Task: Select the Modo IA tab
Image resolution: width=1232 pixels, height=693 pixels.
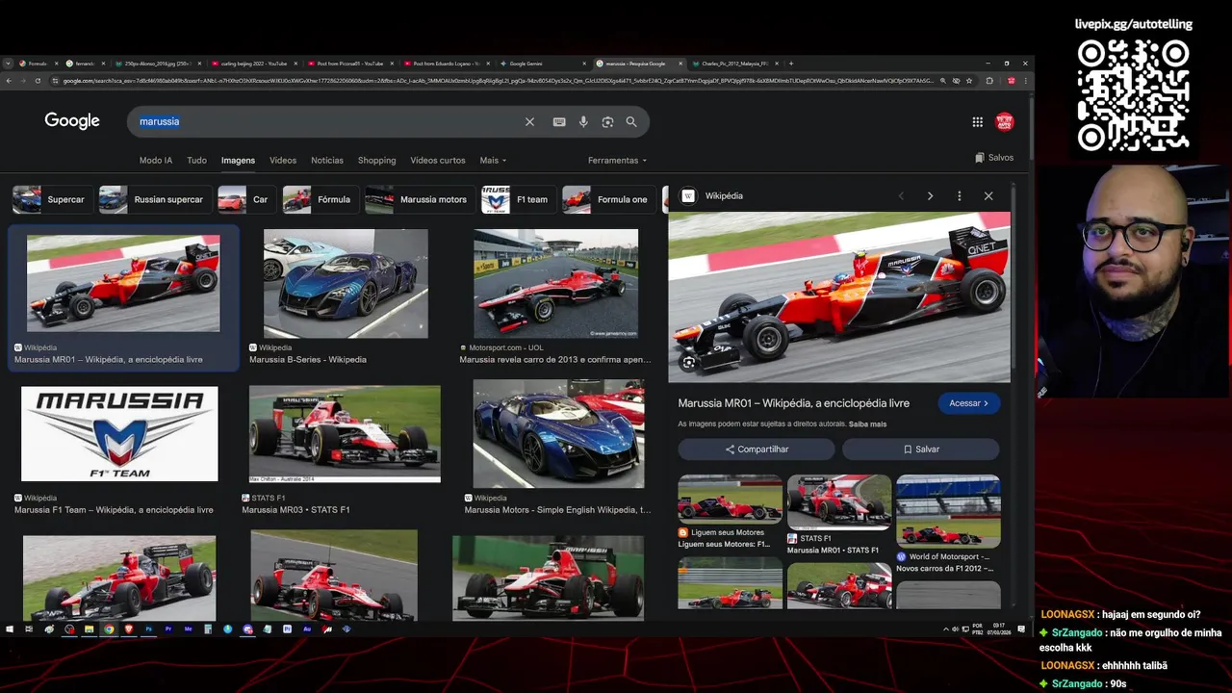Action: [x=156, y=161]
